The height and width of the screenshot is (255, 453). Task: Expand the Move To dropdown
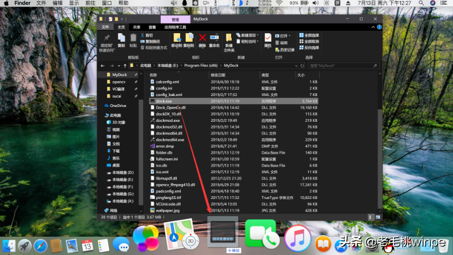coord(176,45)
